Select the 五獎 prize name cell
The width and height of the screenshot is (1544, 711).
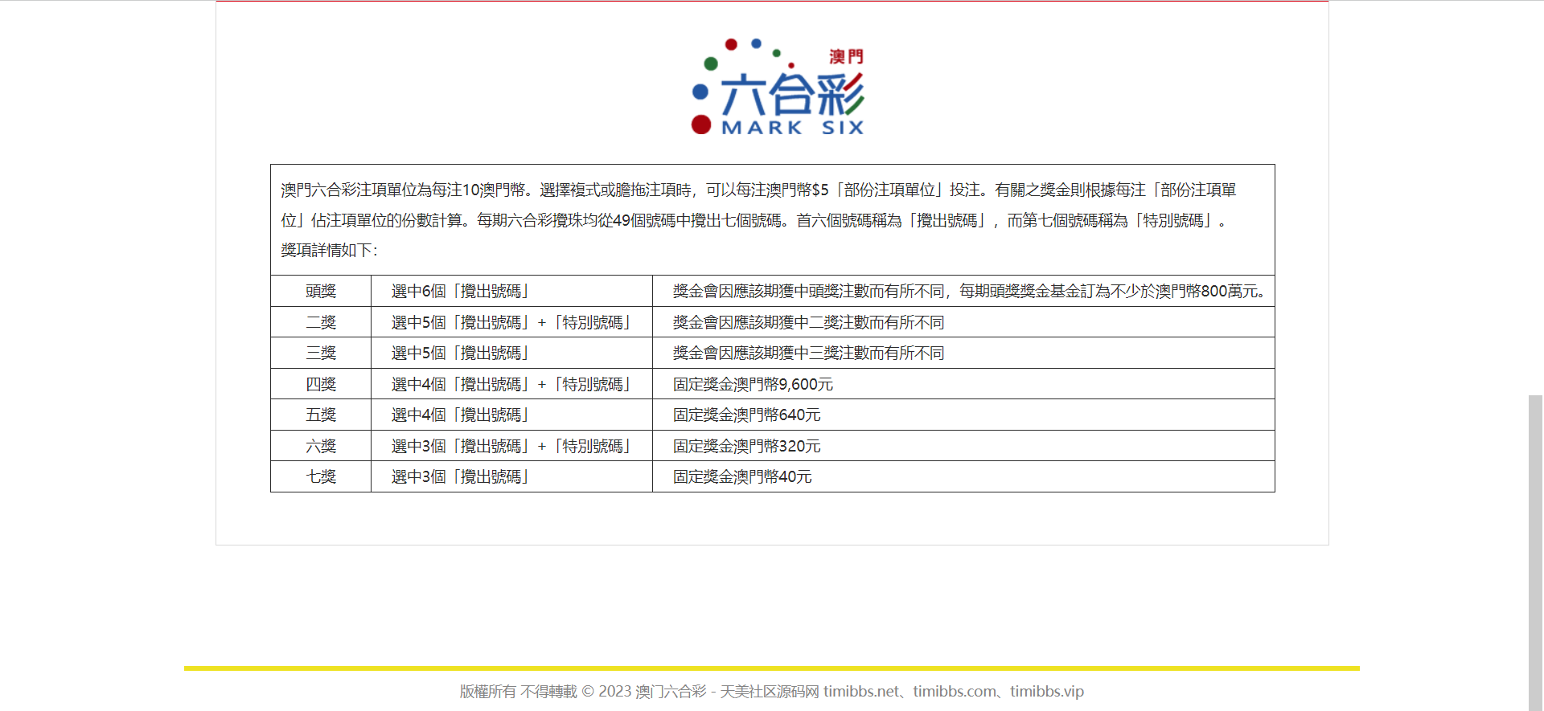(x=321, y=415)
